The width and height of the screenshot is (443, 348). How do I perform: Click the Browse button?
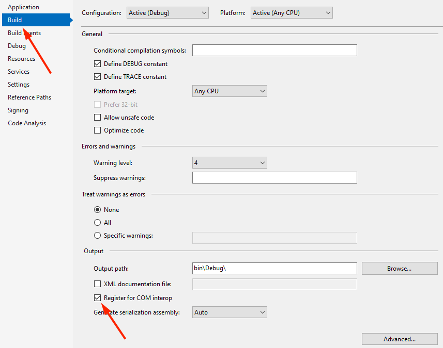tap(400, 268)
